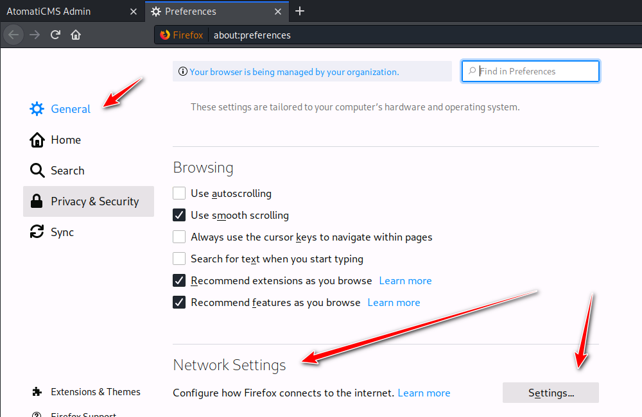Screen dimensions: 642x417
Task: Click the Sync arrows icon in sidebar
Action: [37, 232]
